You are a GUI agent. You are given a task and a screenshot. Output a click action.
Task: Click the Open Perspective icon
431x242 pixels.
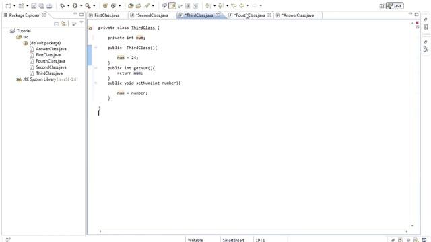click(382, 6)
